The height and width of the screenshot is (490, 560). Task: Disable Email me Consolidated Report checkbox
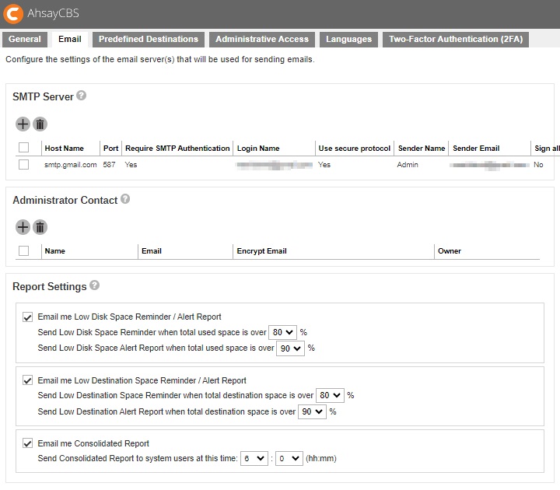[x=28, y=443]
